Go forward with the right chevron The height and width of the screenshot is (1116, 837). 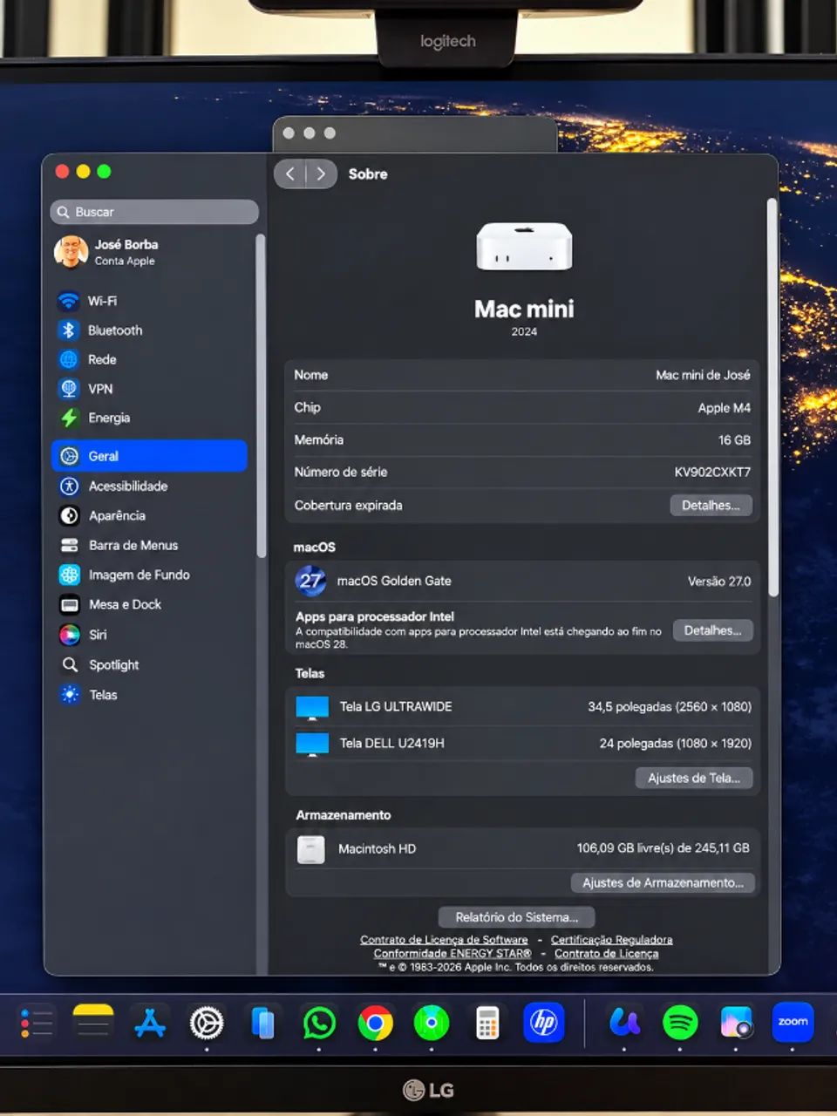tap(321, 174)
